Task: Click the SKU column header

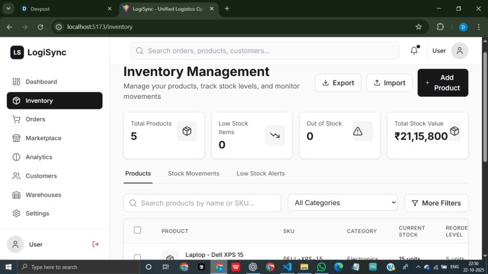Action: [x=289, y=231]
